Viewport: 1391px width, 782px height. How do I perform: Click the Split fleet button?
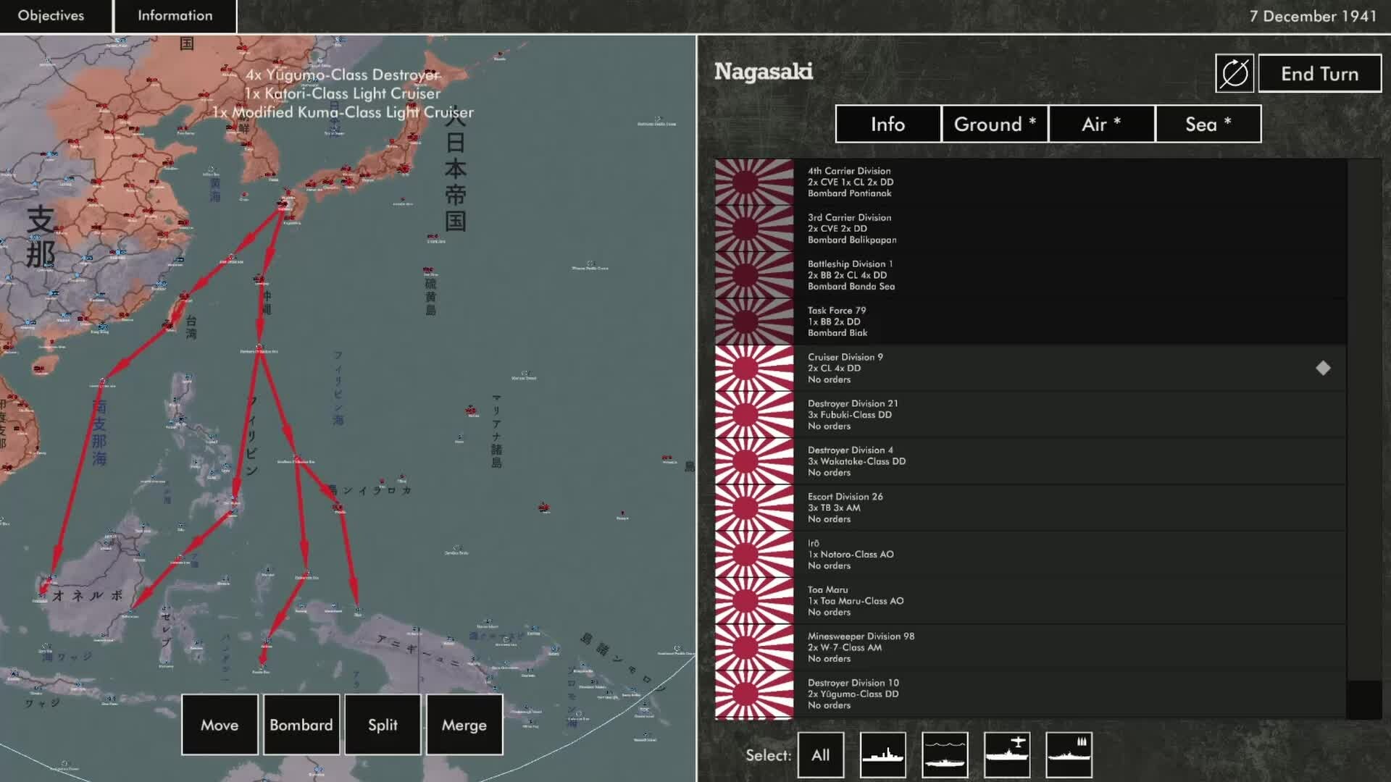[x=383, y=725]
